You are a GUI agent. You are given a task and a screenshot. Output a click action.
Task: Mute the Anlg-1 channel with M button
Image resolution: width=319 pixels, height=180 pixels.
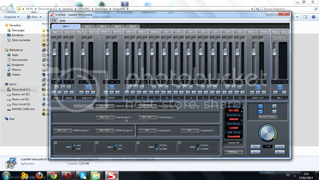click(54, 92)
